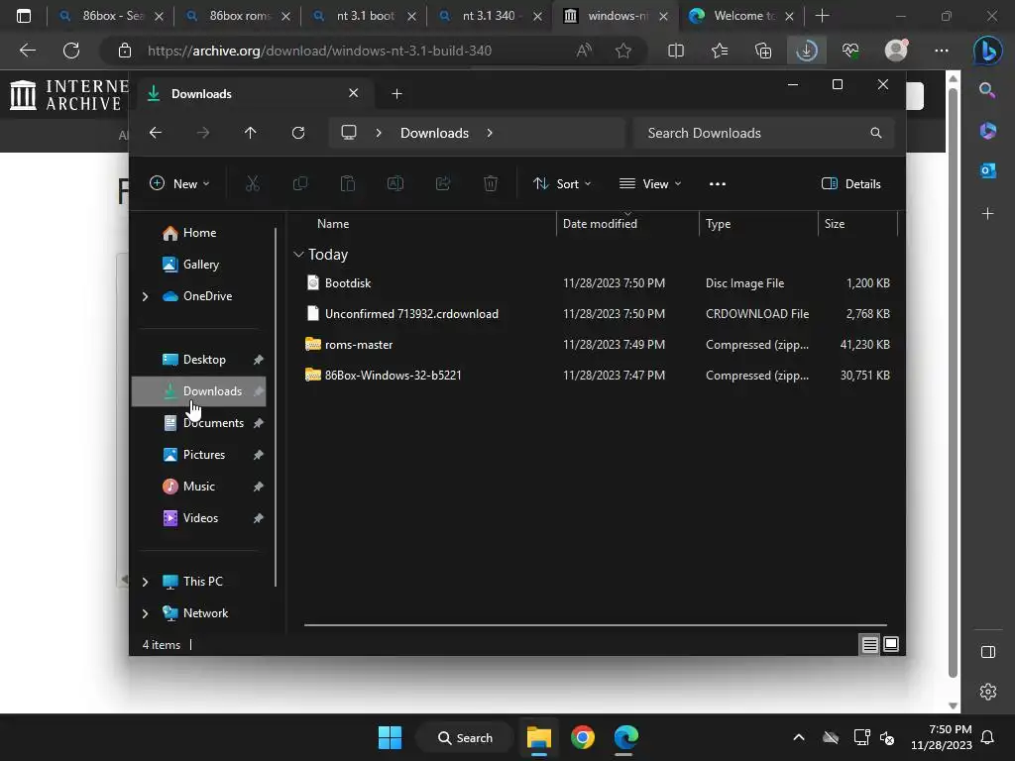Click the Delete trash icon in Explorer toolbar
Image resolution: width=1015 pixels, height=761 pixels.
coord(491,183)
